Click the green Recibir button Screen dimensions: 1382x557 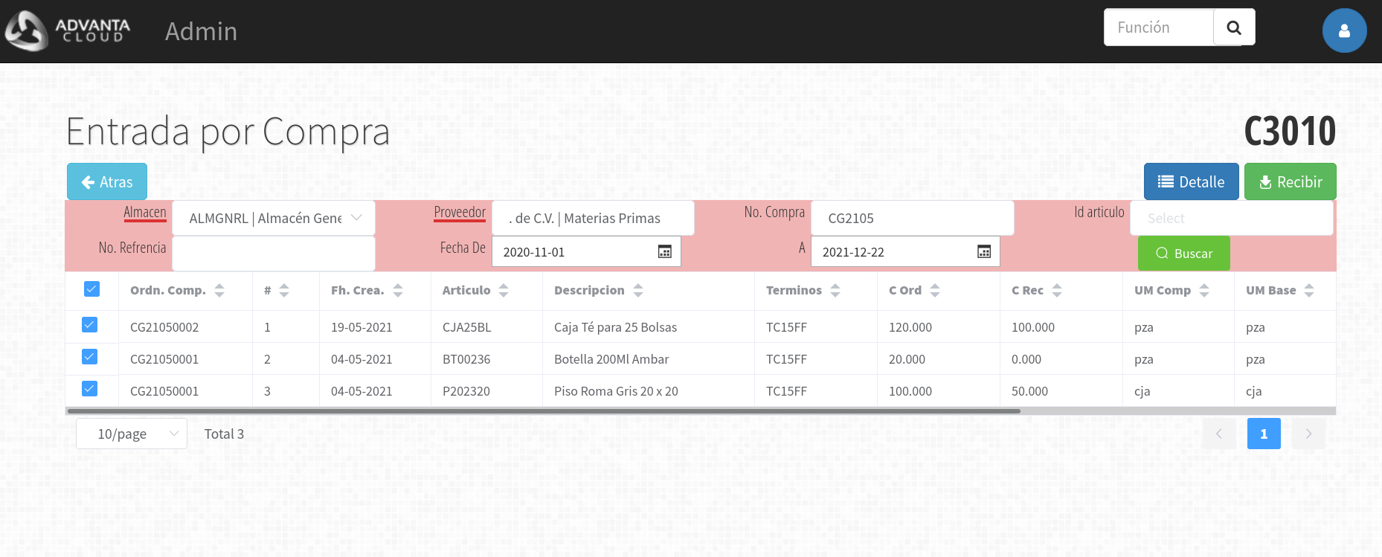pos(1291,181)
